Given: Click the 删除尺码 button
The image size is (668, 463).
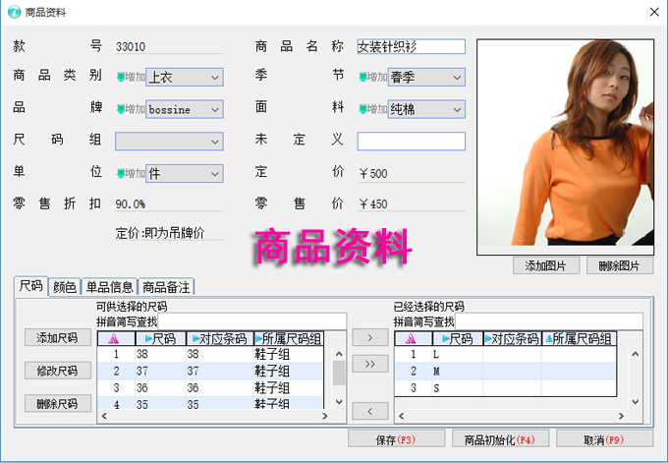Looking at the screenshot, I should point(57,403).
